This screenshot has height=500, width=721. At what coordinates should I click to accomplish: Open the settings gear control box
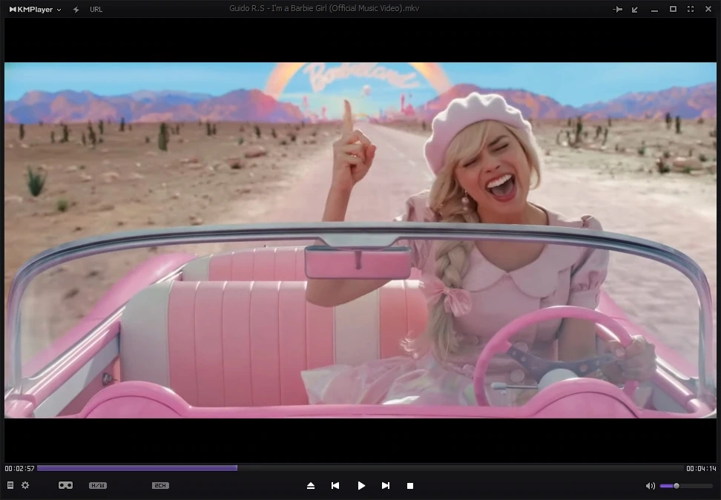click(x=25, y=485)
